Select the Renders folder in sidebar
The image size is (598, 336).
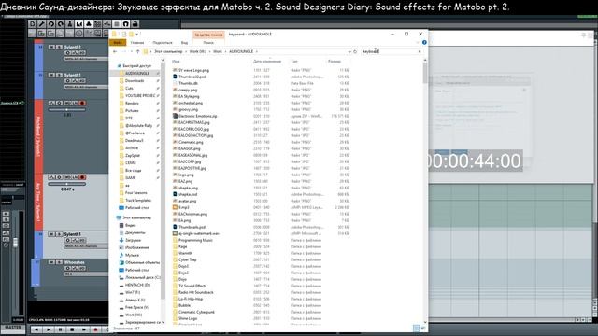tap(132, 104)
